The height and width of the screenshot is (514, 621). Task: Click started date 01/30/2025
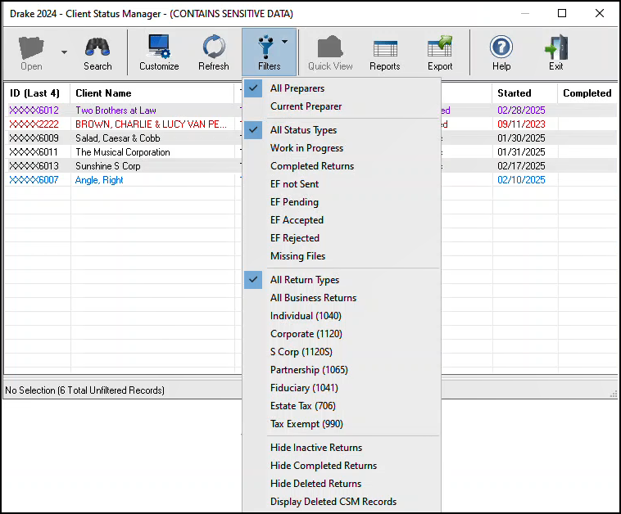(521, 138)
